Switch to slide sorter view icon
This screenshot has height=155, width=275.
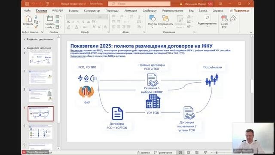188,152
